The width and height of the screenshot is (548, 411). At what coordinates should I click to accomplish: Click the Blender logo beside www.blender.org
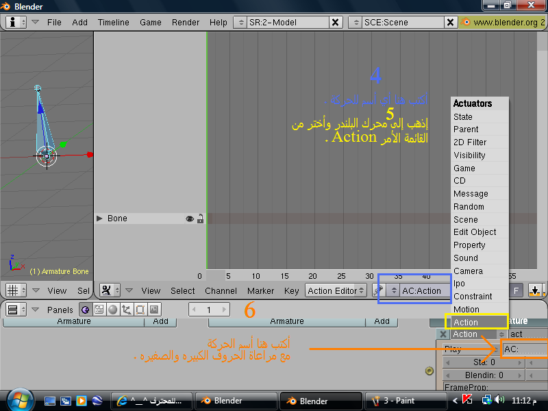465,22
